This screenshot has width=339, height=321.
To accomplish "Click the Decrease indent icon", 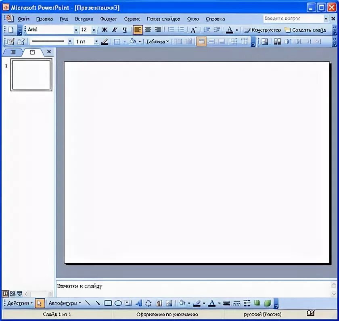I will click(x=207, y=30).
